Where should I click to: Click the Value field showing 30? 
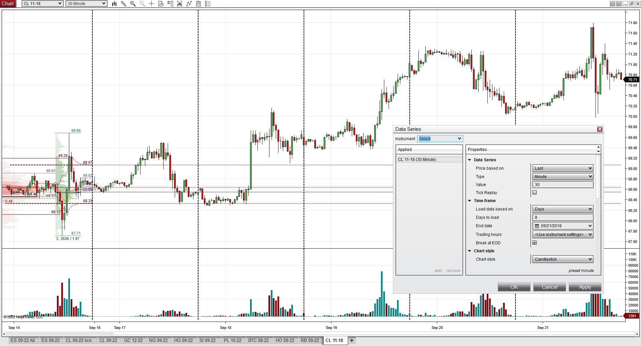click(563, 184)
